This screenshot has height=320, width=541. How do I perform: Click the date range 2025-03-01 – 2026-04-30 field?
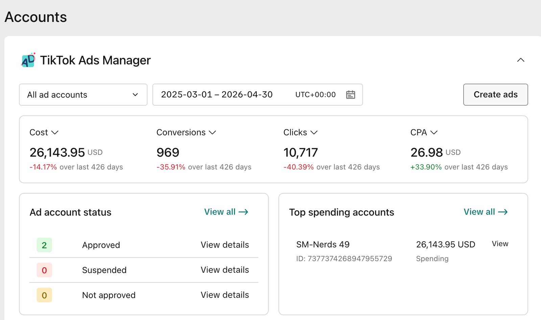[258, 95]
